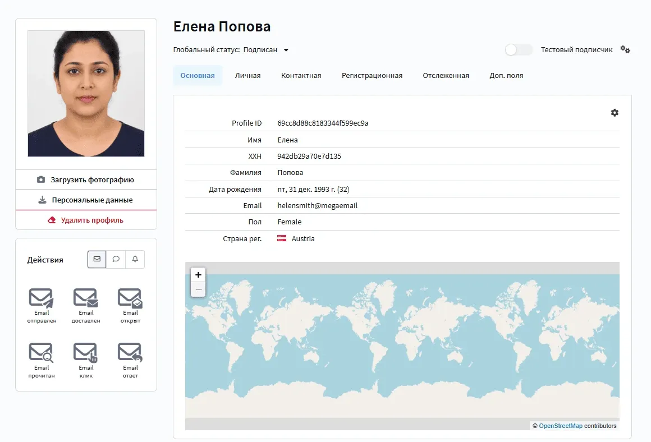Viewport: 651px width, 442px height.
Task: Open the Контактная tab
Action: (301, 76)
